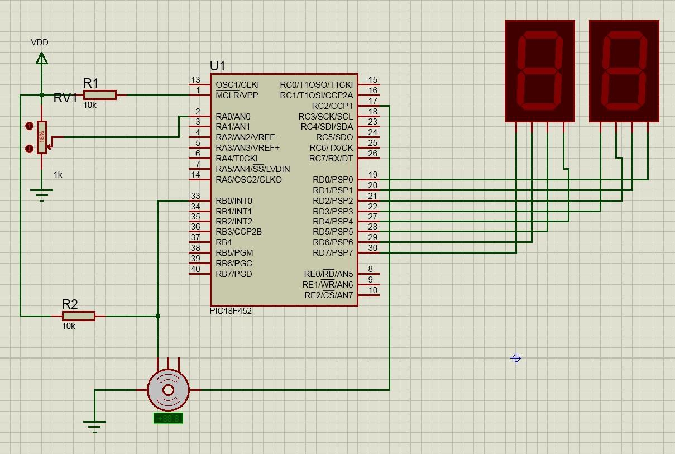Select the left seven-segment display
675x454 pixels.
[539, 70]
